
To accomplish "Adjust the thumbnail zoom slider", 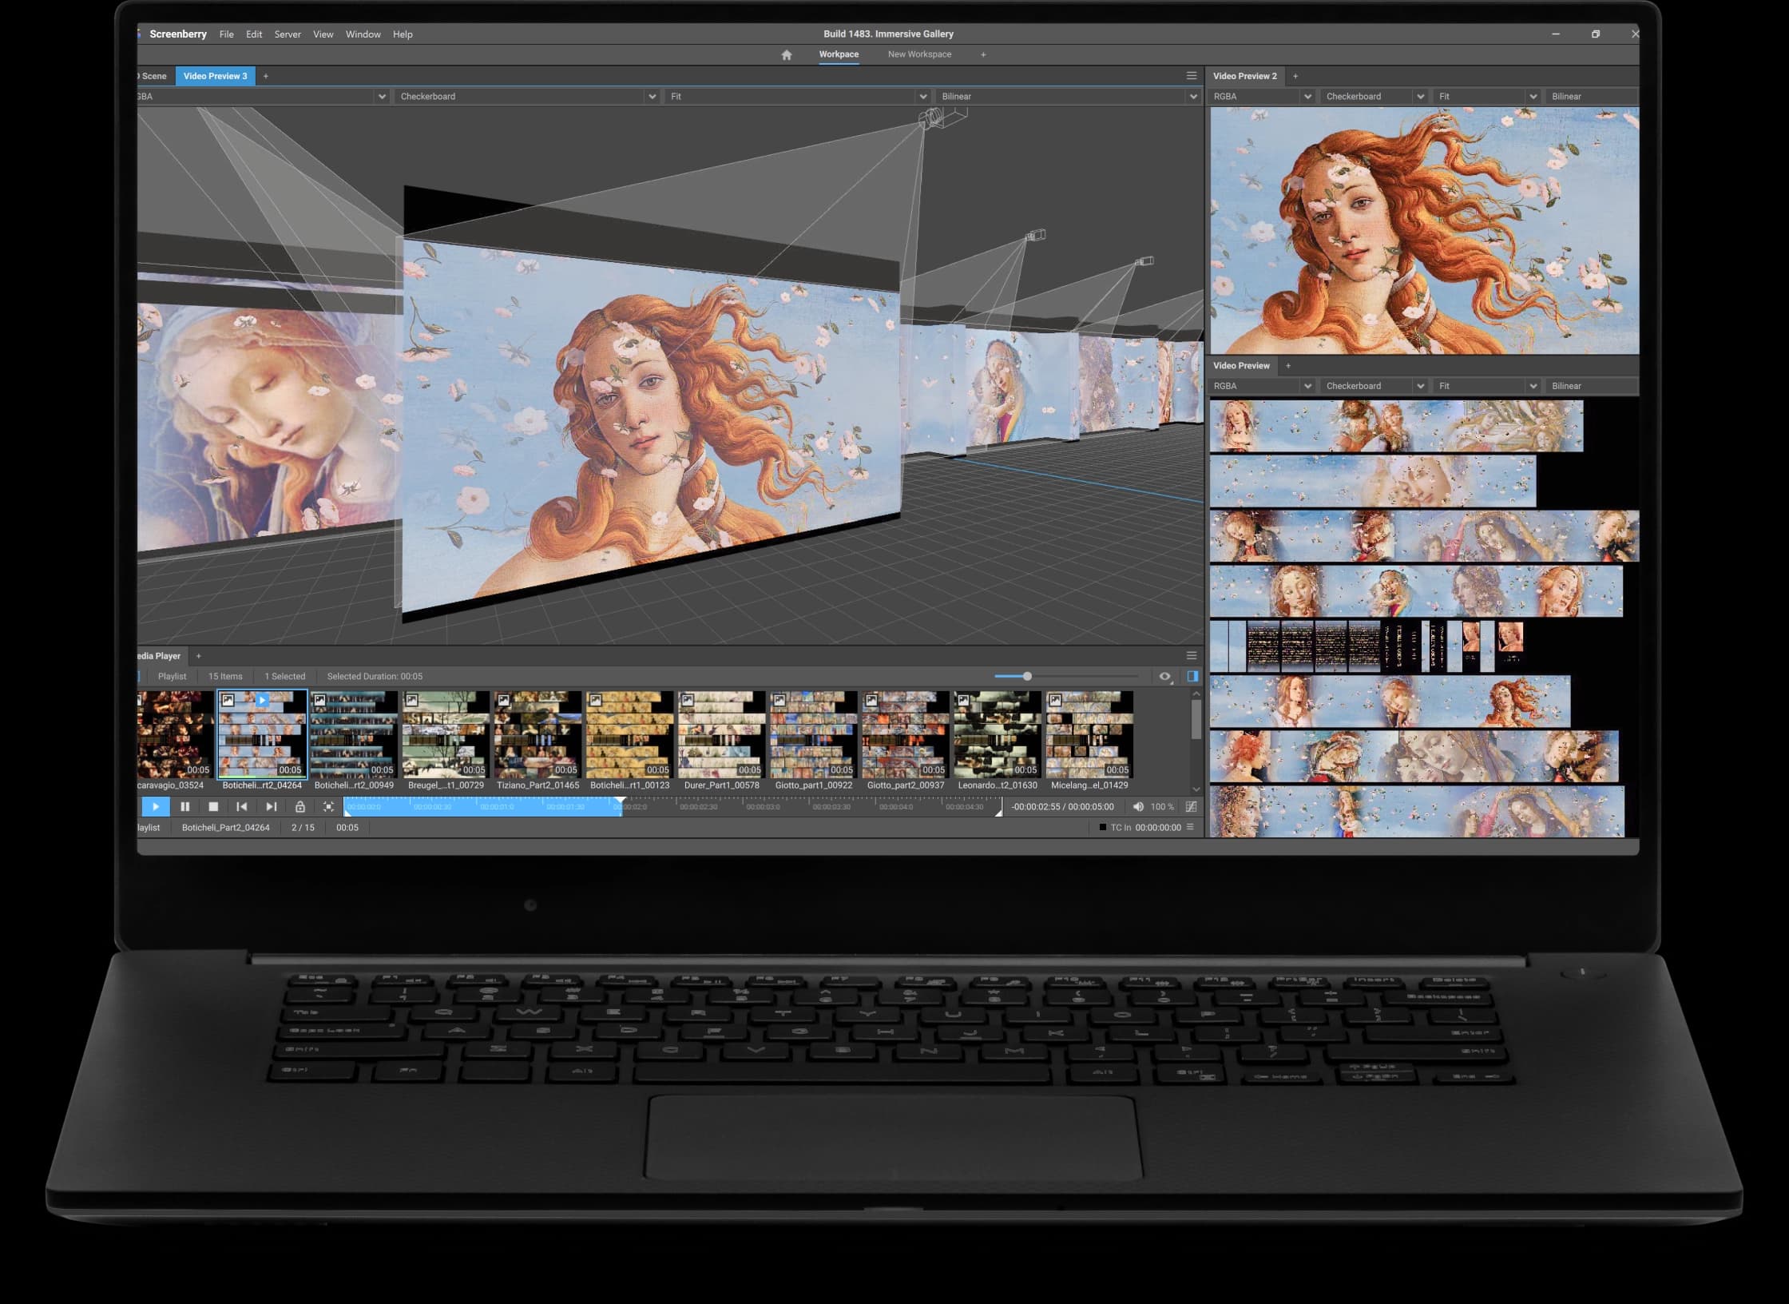I will click(x=1028, y=675).
